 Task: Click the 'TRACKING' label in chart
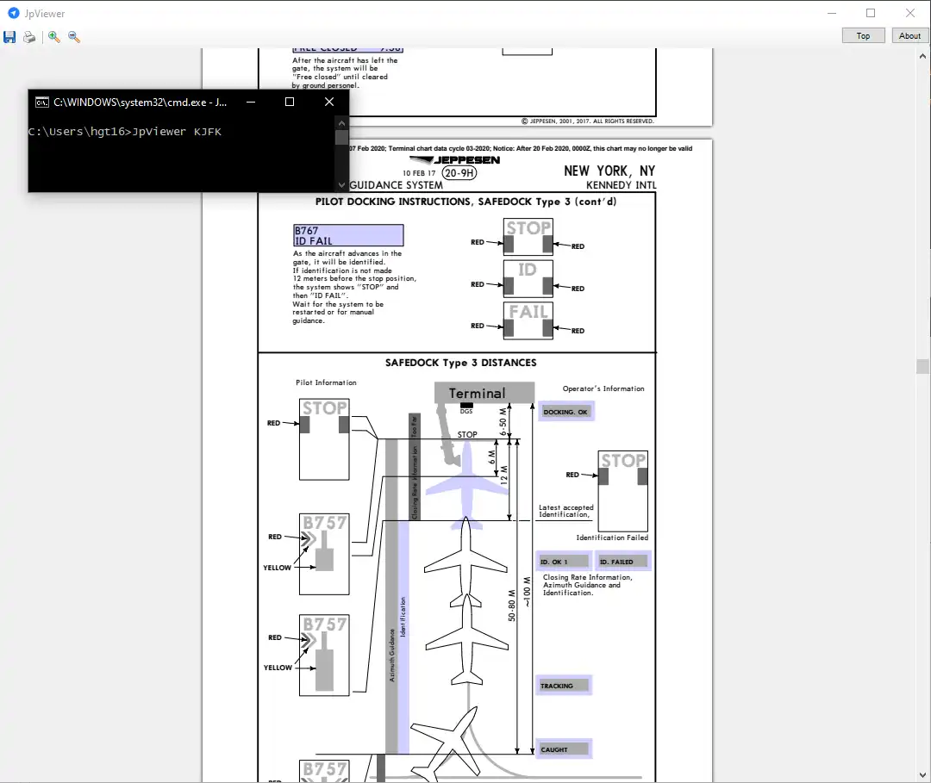coord(564,686)
